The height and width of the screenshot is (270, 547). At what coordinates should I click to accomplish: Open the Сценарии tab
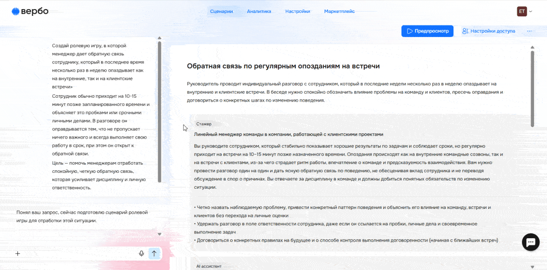(x=222, y=12)
